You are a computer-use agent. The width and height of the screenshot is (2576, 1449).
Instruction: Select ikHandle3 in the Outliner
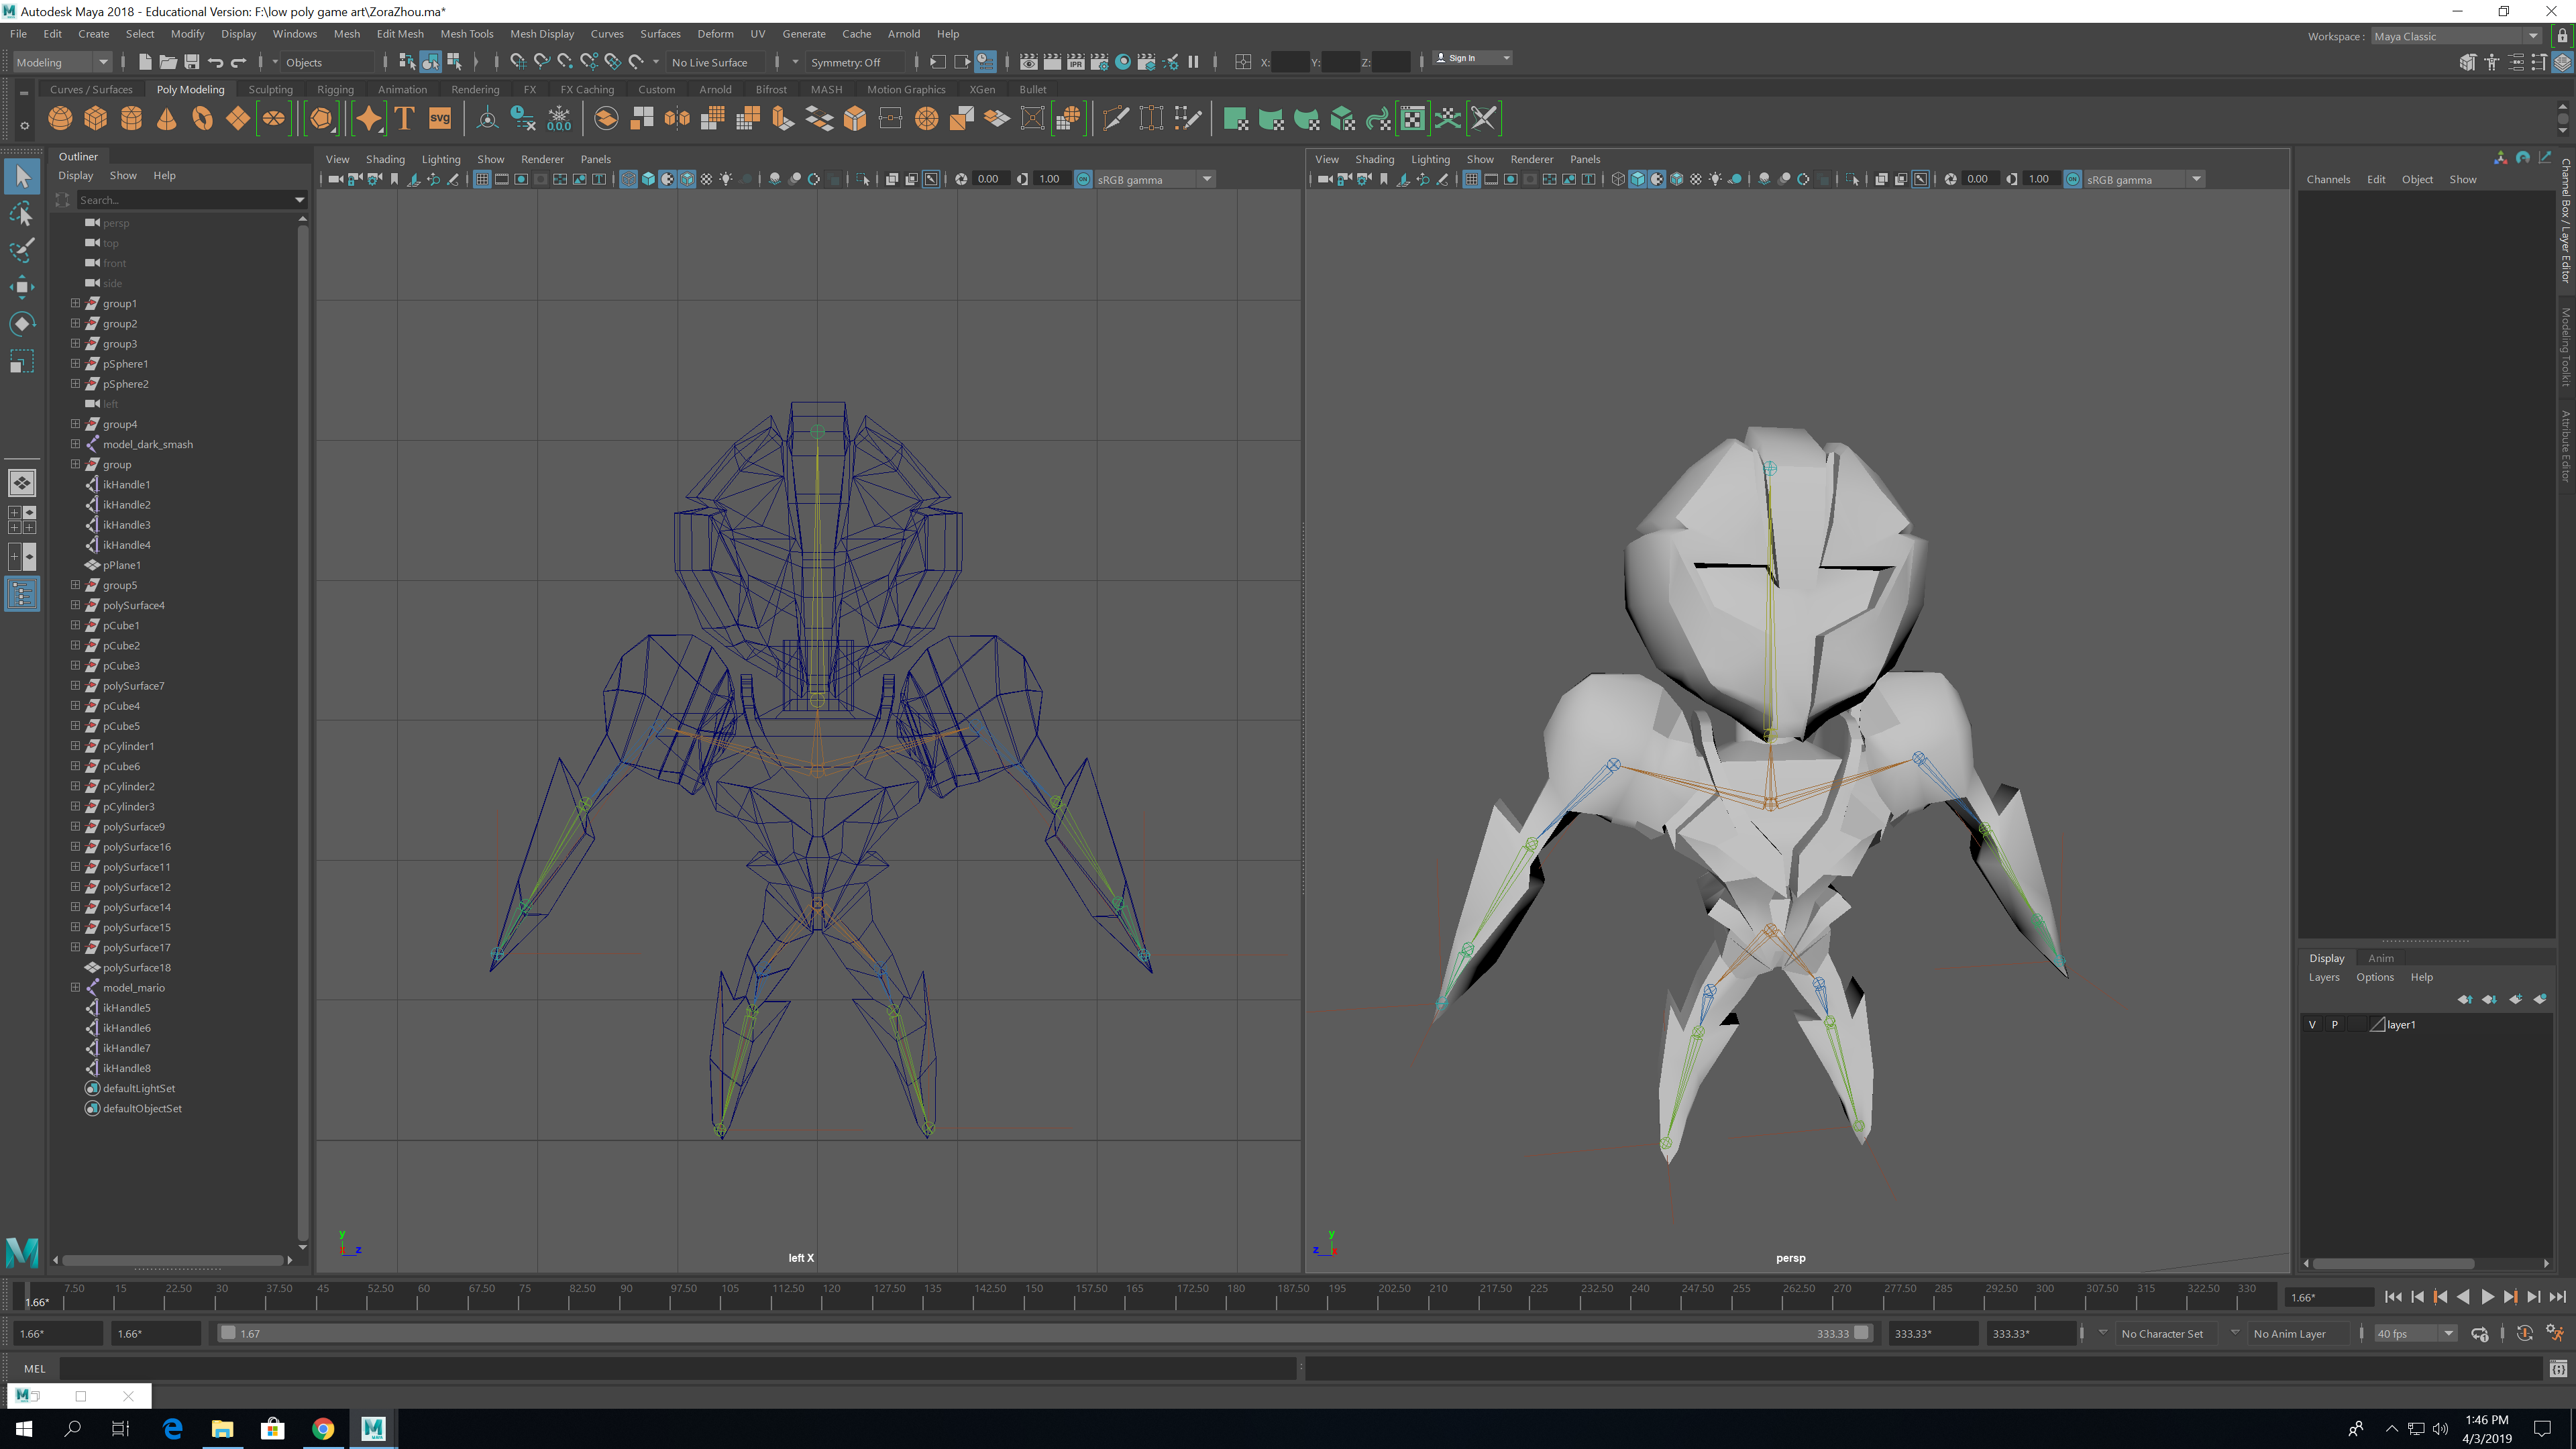(126, 524)
